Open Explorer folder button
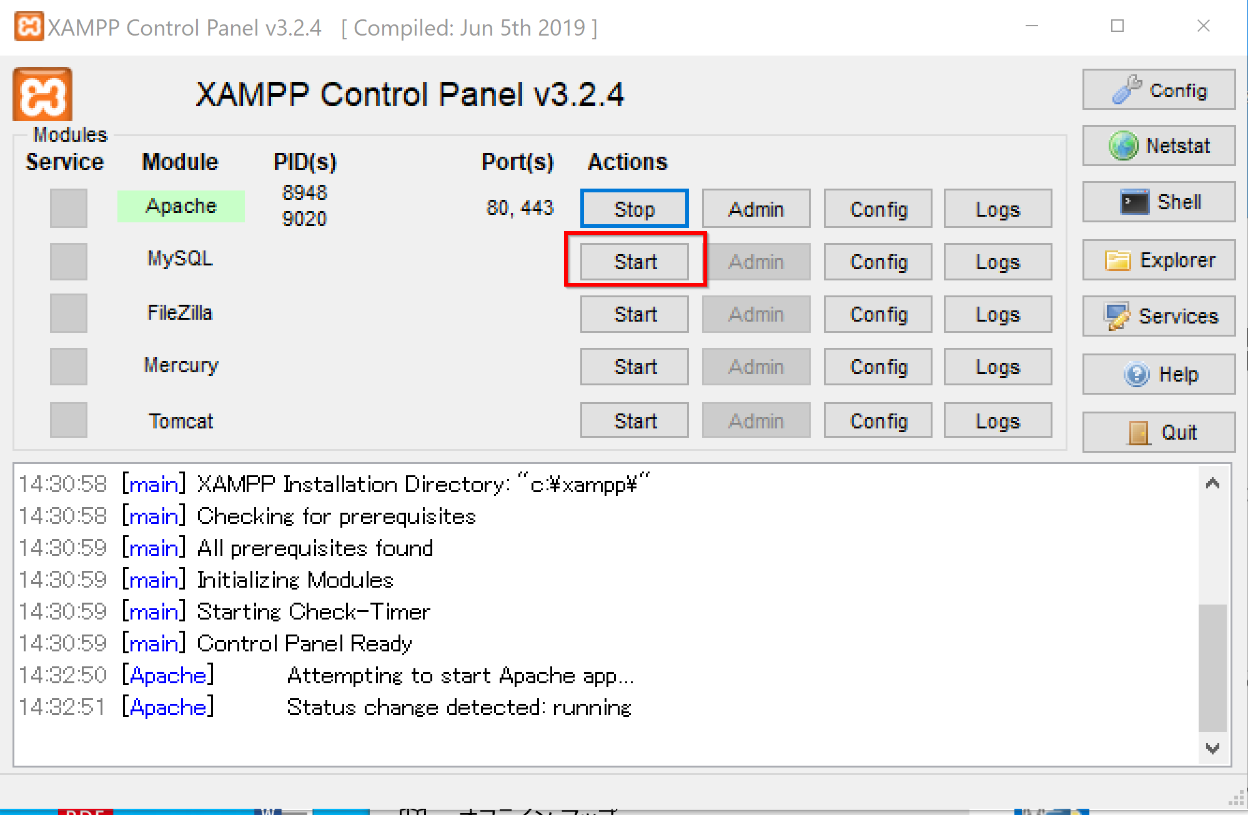The width and height of the screenshot is (1248, 815). (x=1159, y=260)
